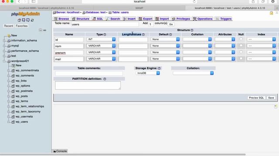Click Go button to add columns
Screen dimensions: 279x156
click(x=171, y=24)
